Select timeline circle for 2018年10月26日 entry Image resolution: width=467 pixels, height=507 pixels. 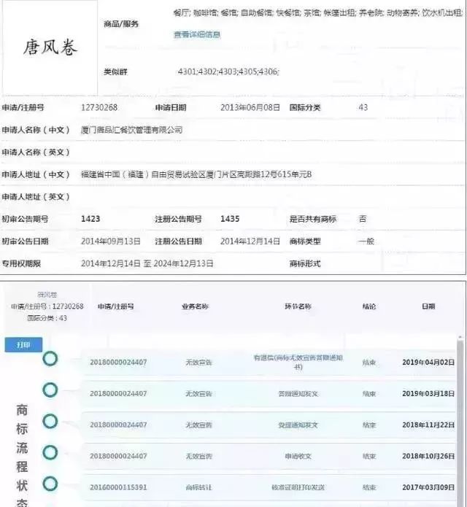coord(50,453)
